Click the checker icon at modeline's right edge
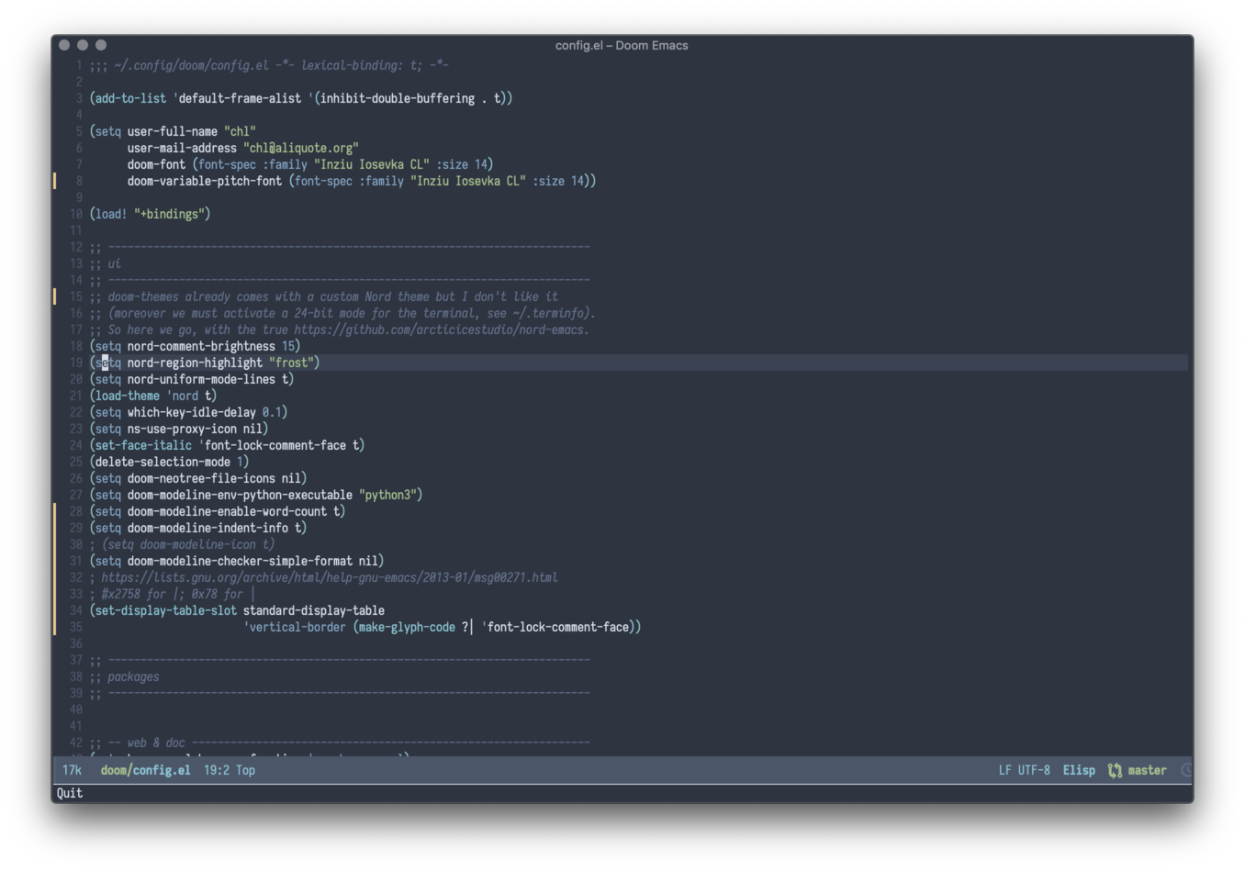The width and height of the screenshot is (1245, 871). (1186, 771)
